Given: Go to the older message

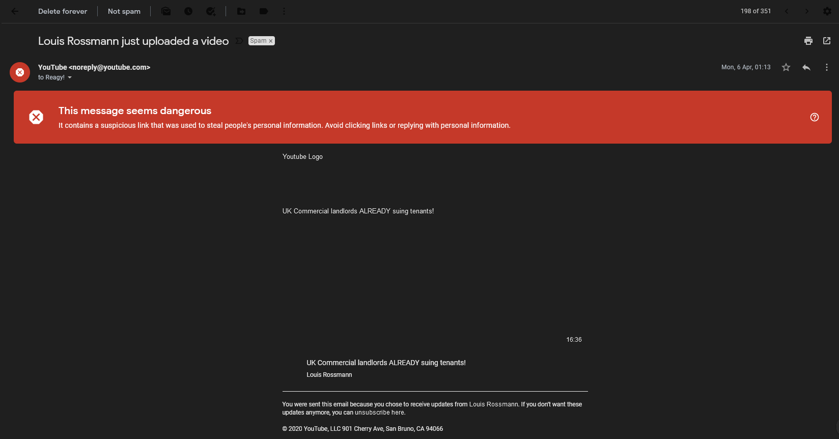Looking at the screenshot, I should coord(807,11).
